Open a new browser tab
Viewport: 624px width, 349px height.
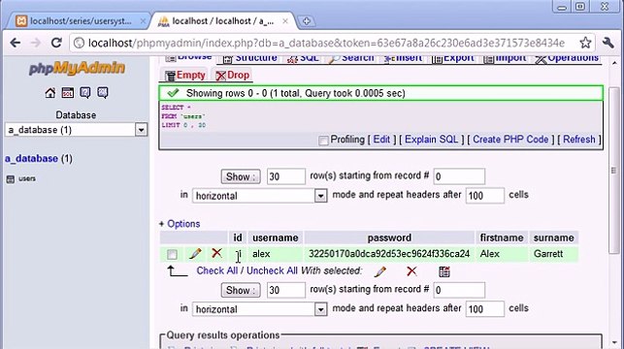[x=306, y=21]
